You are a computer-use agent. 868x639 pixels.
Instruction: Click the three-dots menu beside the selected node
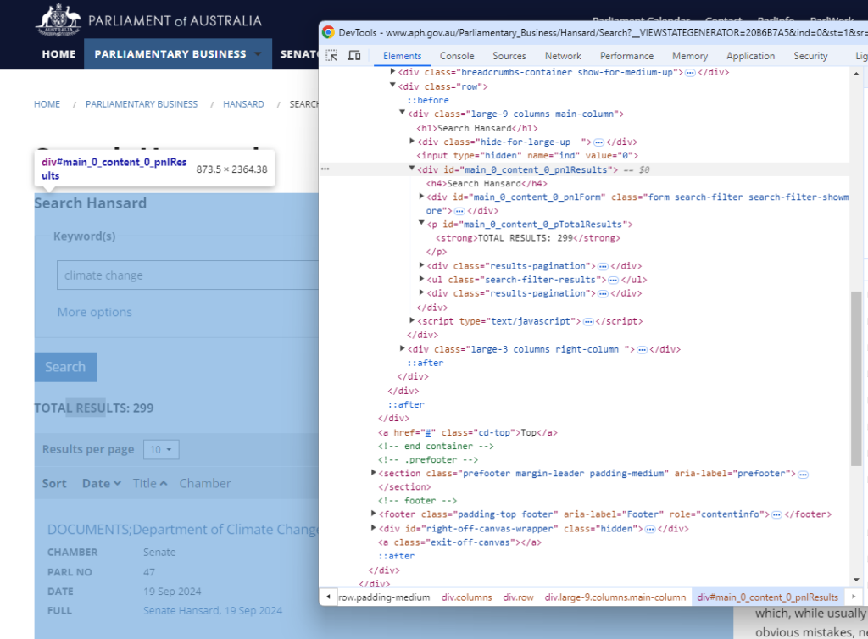(x=325, y=169)
